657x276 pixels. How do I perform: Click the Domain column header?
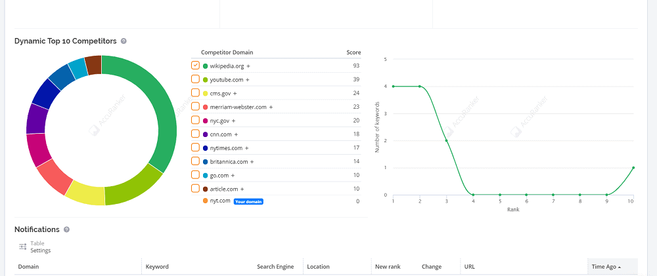tap(28, 267)
